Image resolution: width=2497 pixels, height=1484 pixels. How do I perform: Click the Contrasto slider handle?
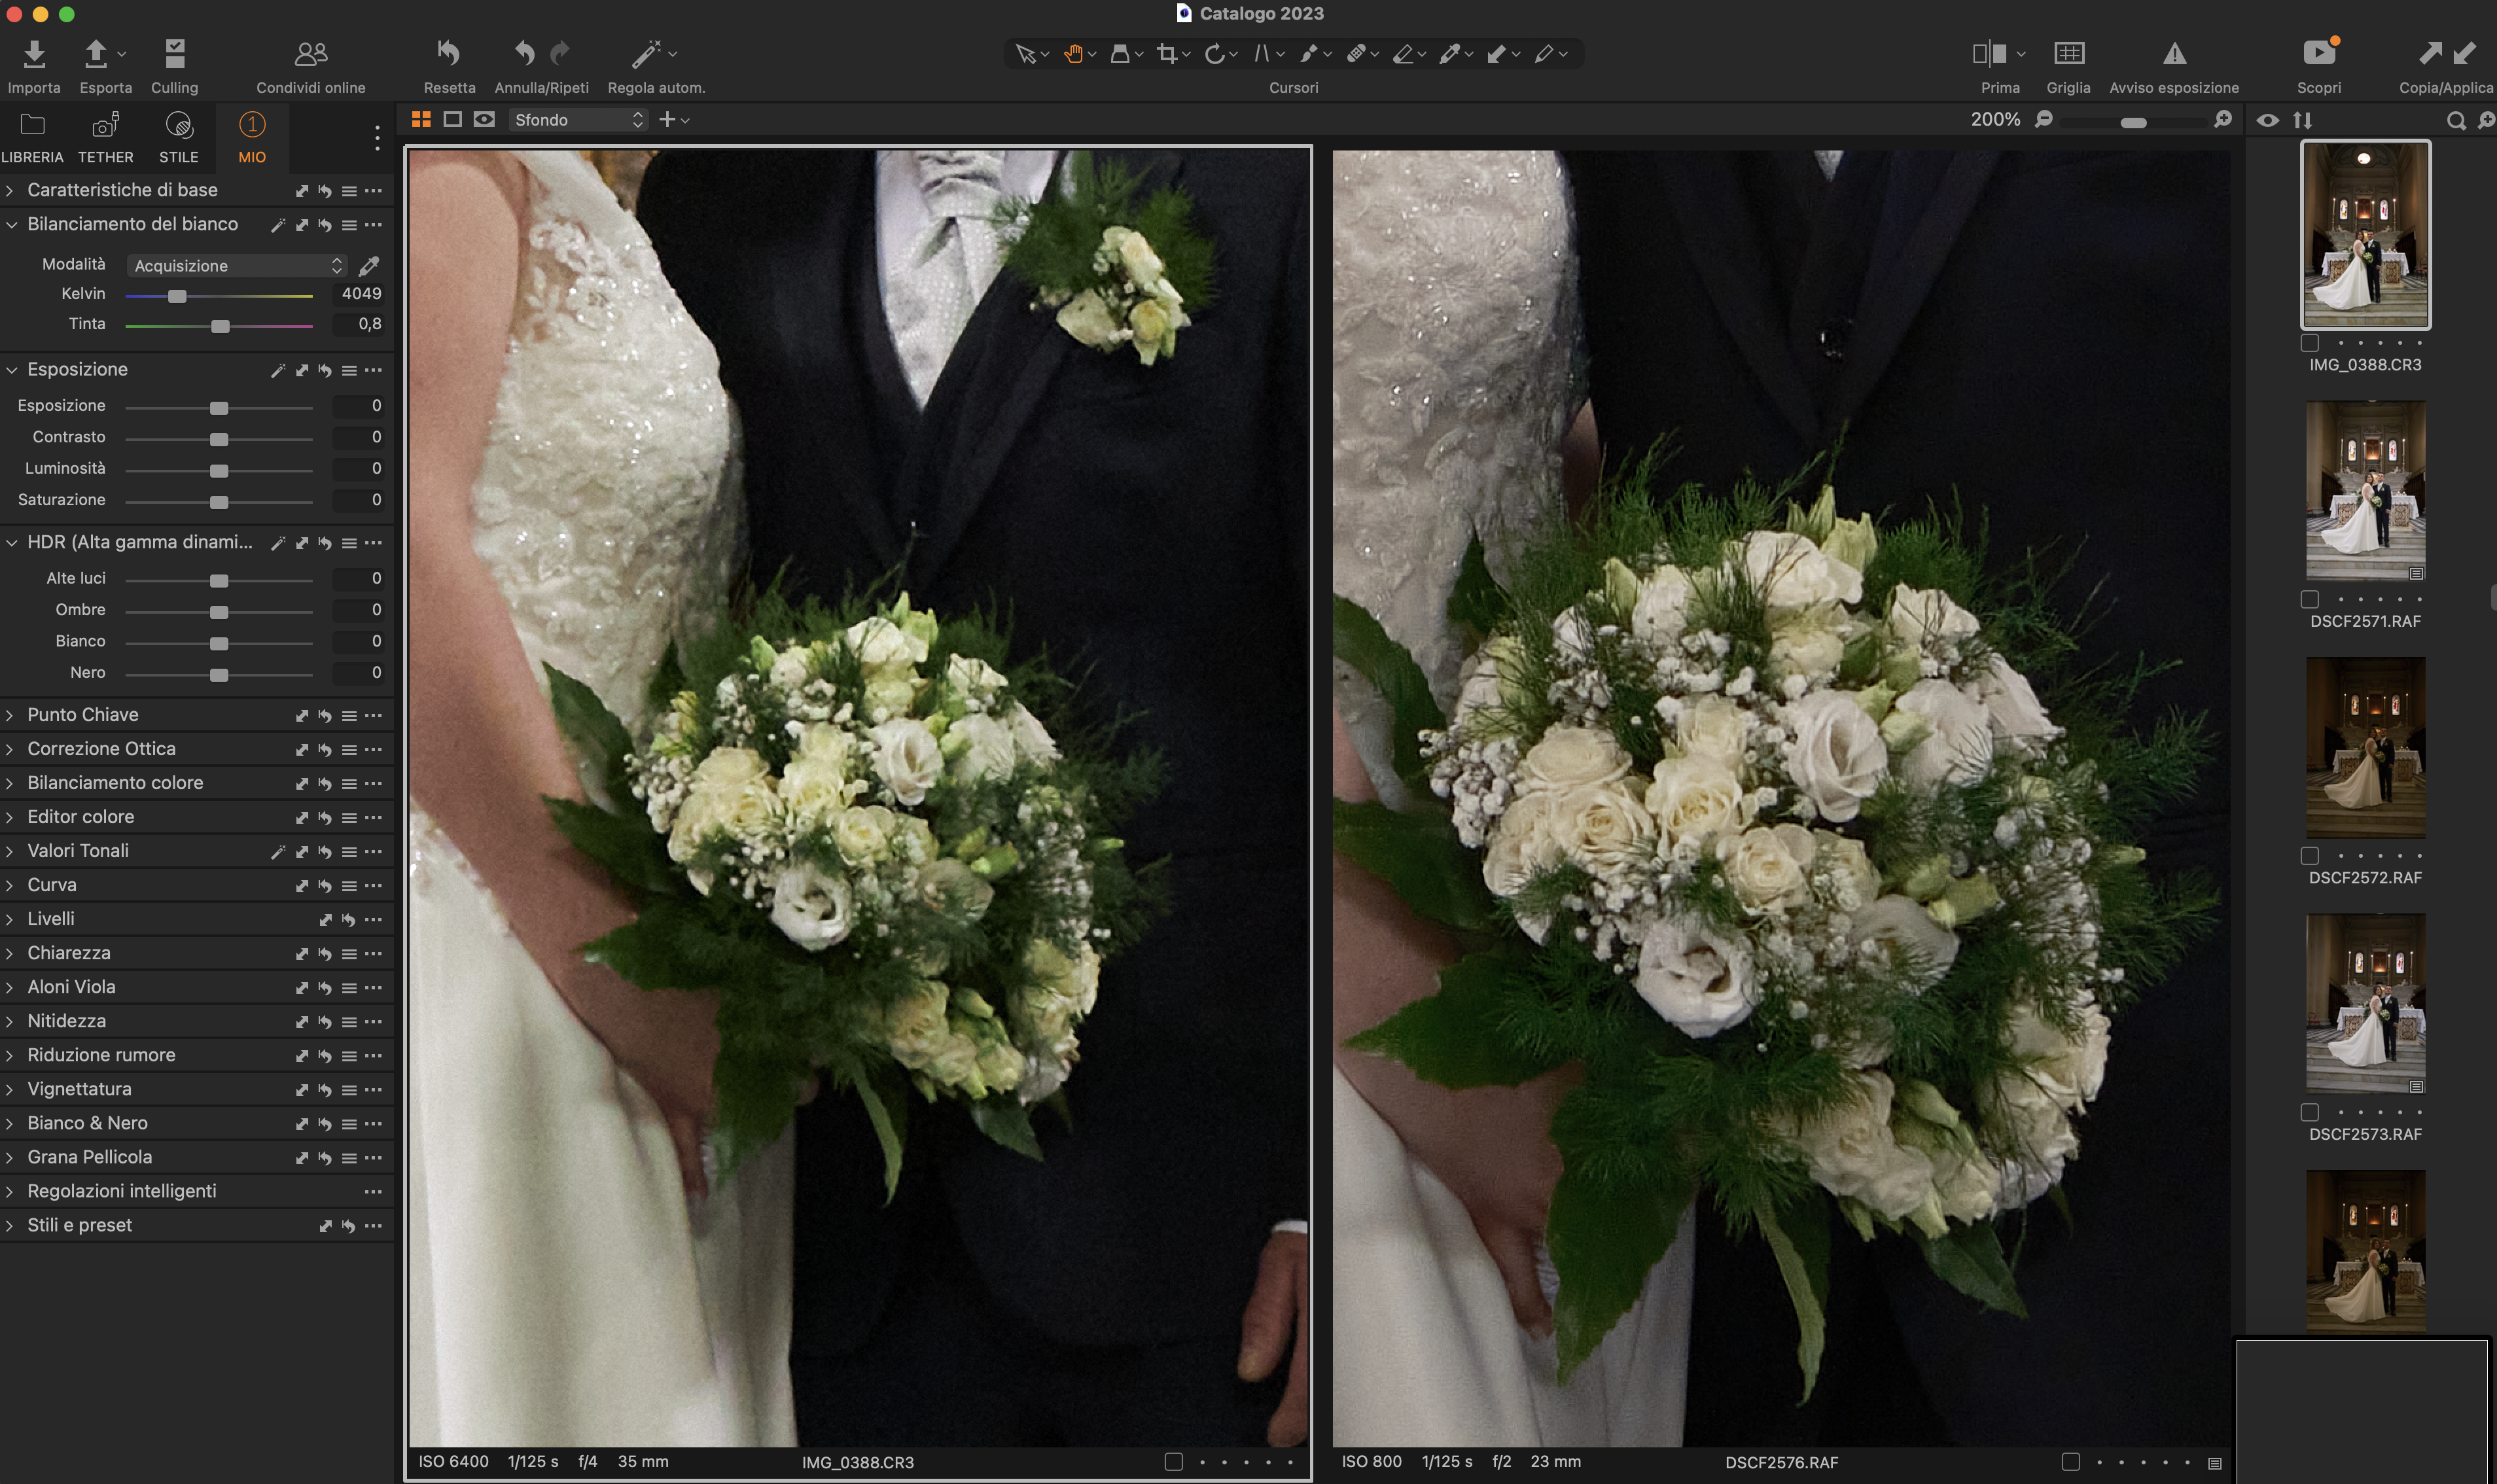219,439
